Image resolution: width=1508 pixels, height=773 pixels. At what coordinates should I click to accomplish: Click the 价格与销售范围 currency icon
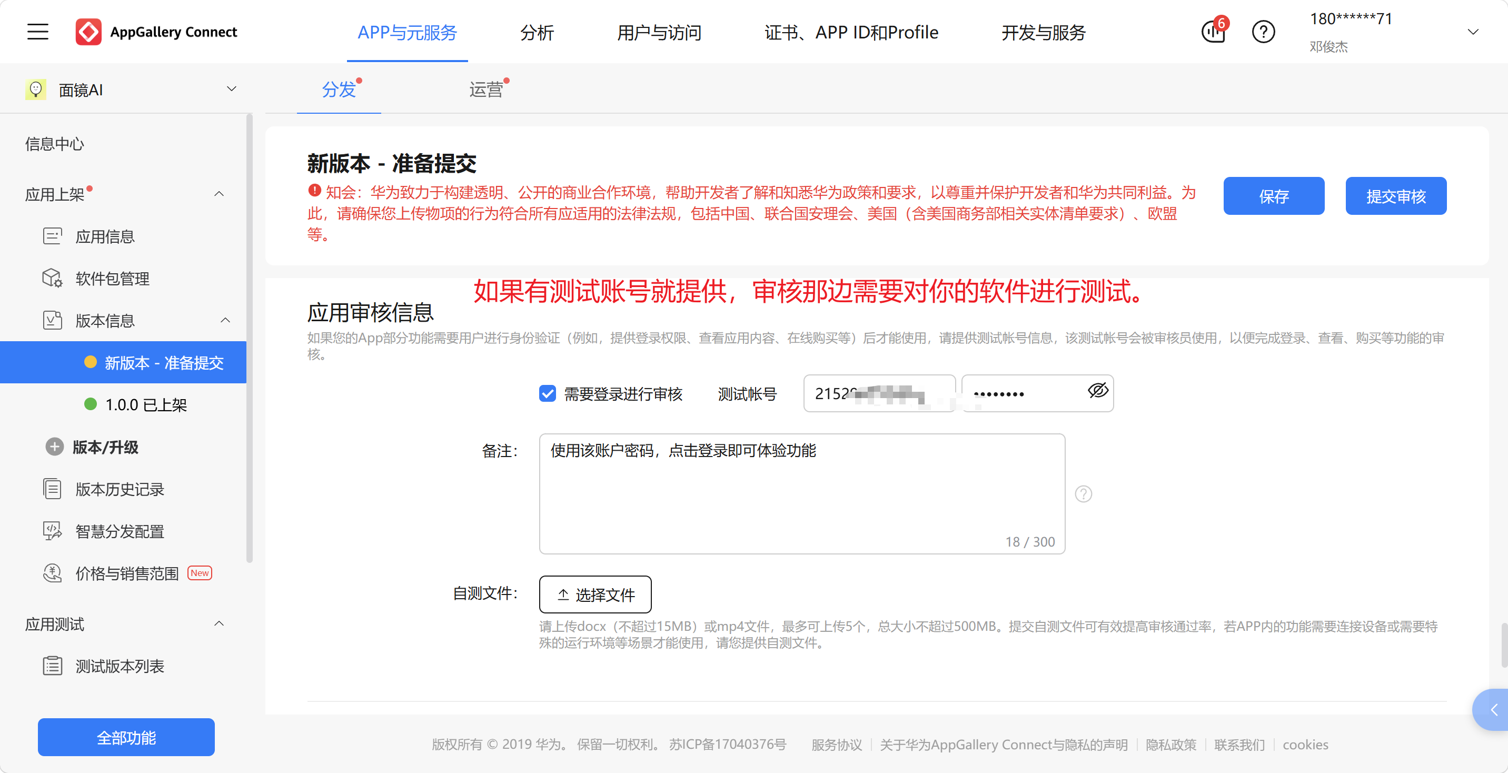(x=52, y=573)
